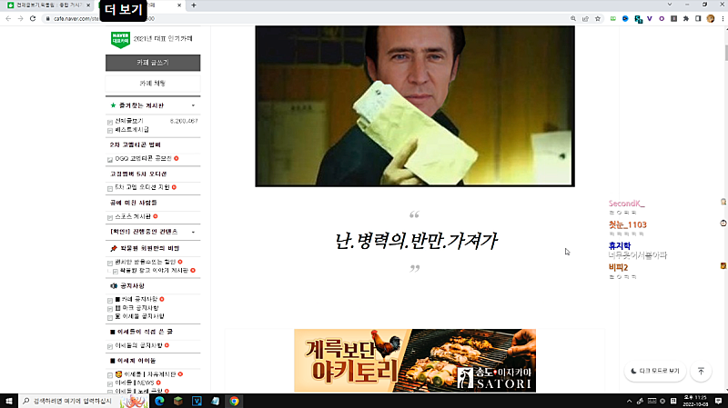
Task: Collapse the 즐겨찾는 게시판 dropdown arrow
Action: point(193,105)
